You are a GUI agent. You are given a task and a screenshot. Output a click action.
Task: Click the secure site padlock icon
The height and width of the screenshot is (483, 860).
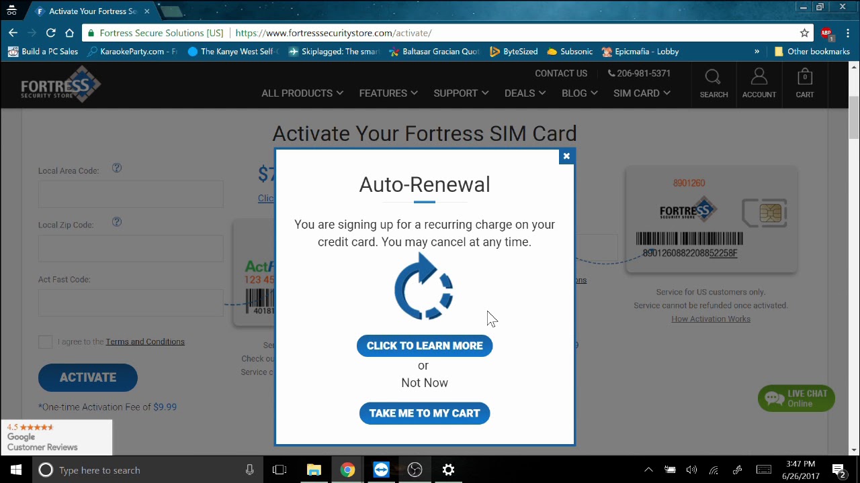click(x=91, y=33)
